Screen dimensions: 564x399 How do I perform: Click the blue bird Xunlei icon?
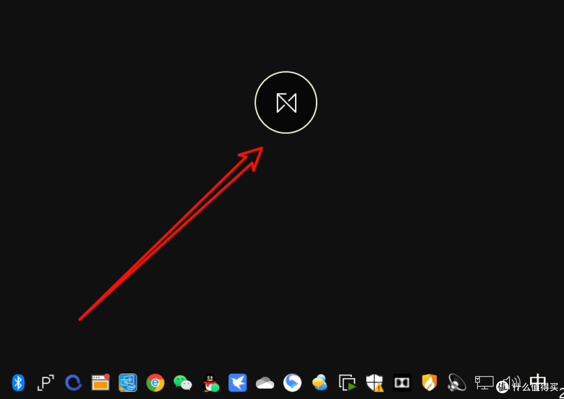point(238,383)
